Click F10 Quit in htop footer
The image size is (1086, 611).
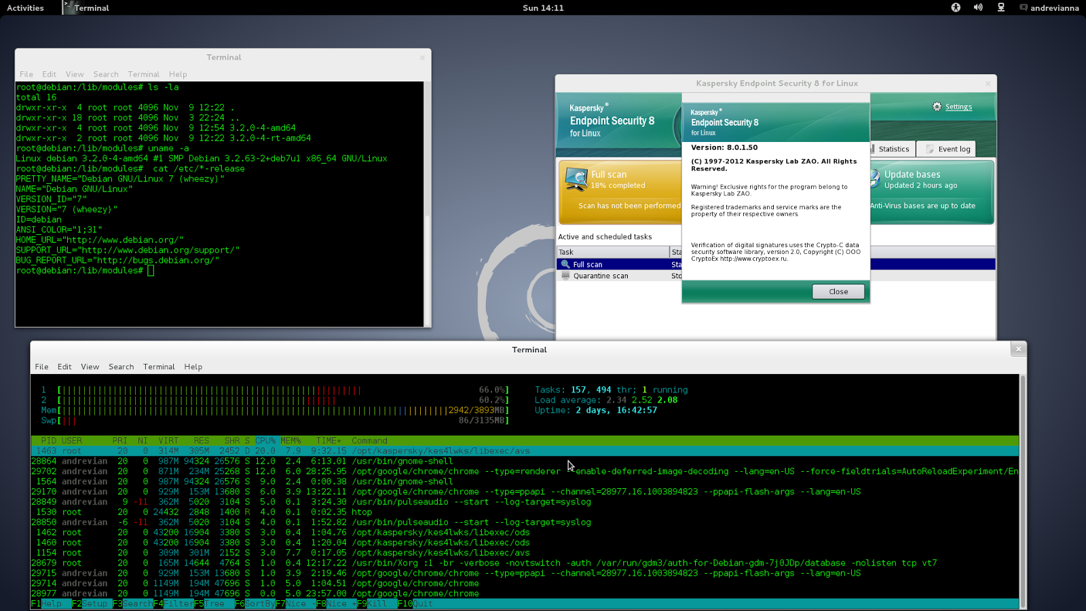tap(415, 604)
